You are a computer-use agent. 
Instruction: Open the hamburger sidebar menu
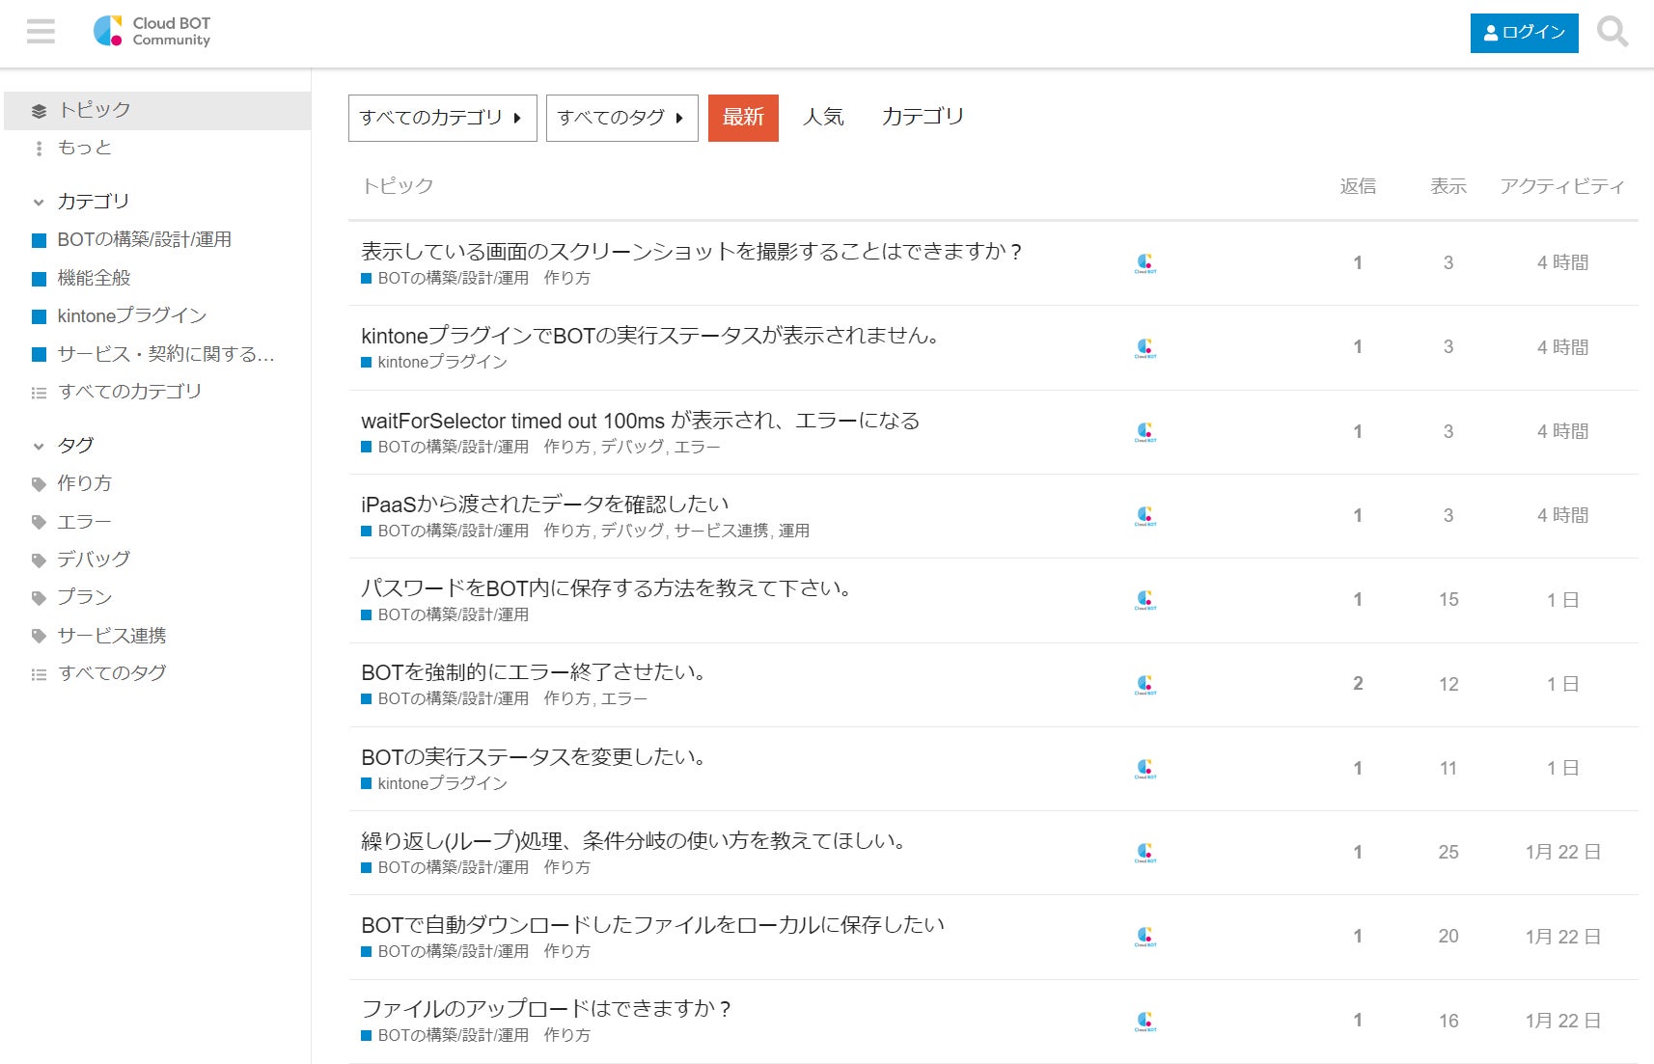pos(41,32)
